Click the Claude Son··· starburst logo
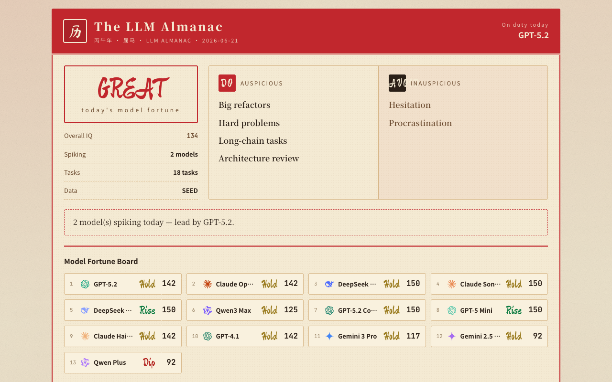 (452, 284)
